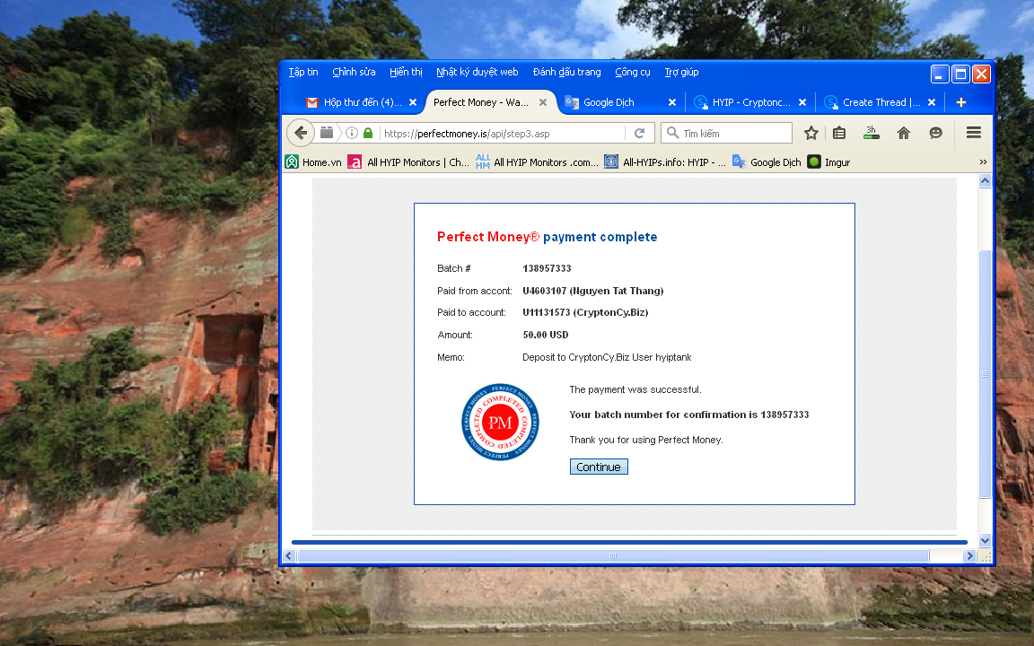Image resolution: width=1034 pixels, height=646 pixels.
Task: Open the tab history icon beside back button
Action: click(x=327, y=133)
